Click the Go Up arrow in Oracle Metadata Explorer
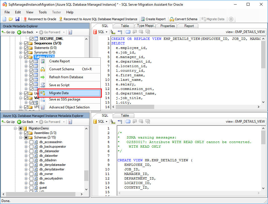Viewport: 268px width, 204px height. click(3, 32)
